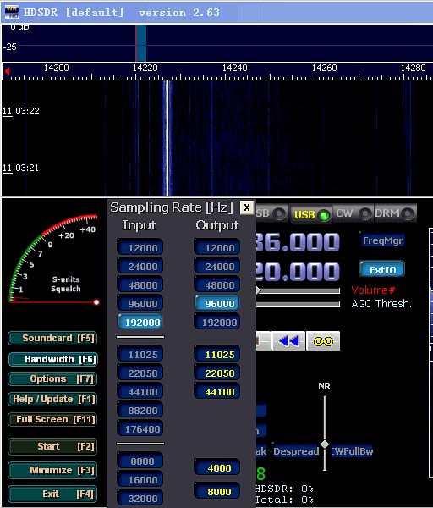Image resolution: width=433 pixels, height=508 pixels.
Task: Select 11025 Hz output sampling rate
Action: pos(216,355)
